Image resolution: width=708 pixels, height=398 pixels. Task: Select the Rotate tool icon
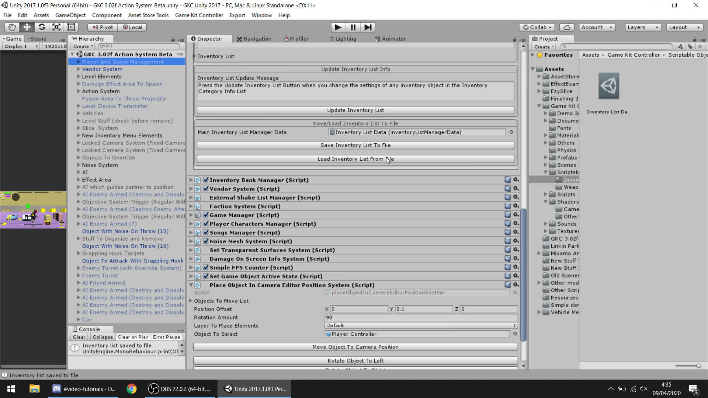tap(42, 27)
